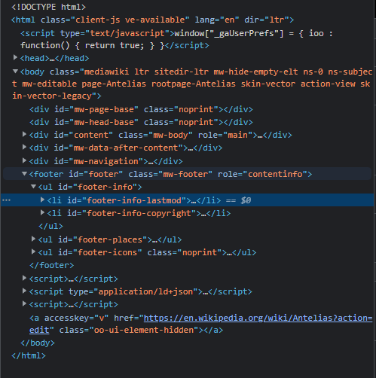Expand the last plain script node
This screenshot has width=376, height=378.
tap(24, 303)
